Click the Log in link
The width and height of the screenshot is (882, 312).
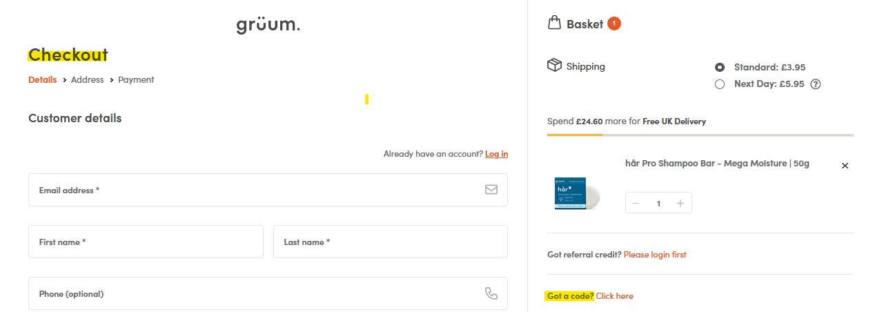[x=496, y=154]
